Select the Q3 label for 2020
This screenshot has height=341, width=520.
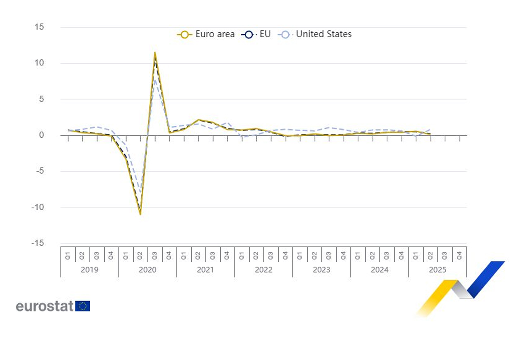[x=155, y=255]
